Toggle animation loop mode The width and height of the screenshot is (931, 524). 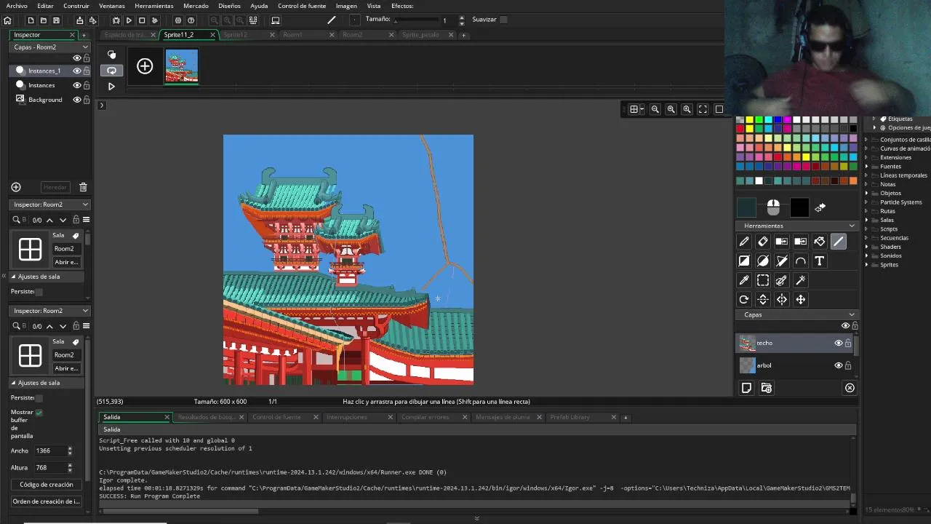111,71
